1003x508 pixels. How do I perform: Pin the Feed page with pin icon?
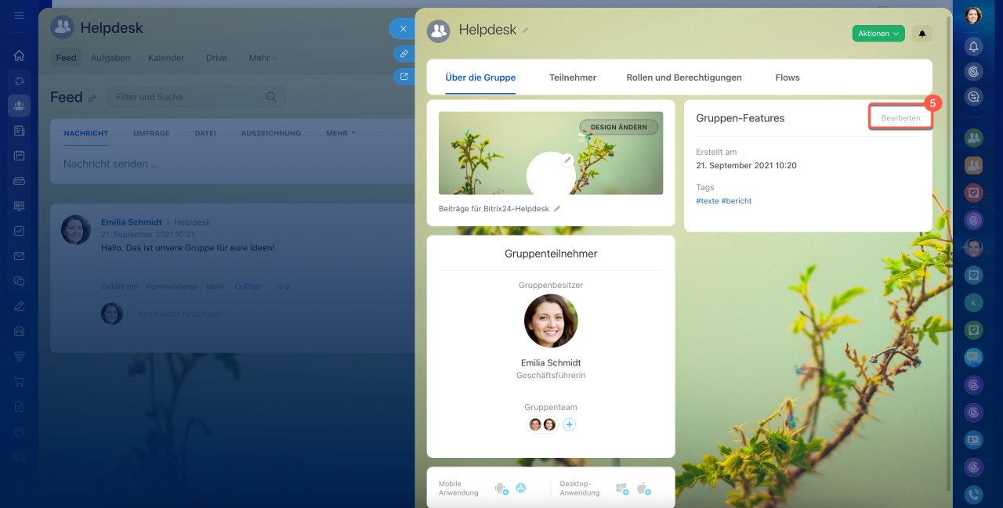pyautogui.click(x=92, y=98)
